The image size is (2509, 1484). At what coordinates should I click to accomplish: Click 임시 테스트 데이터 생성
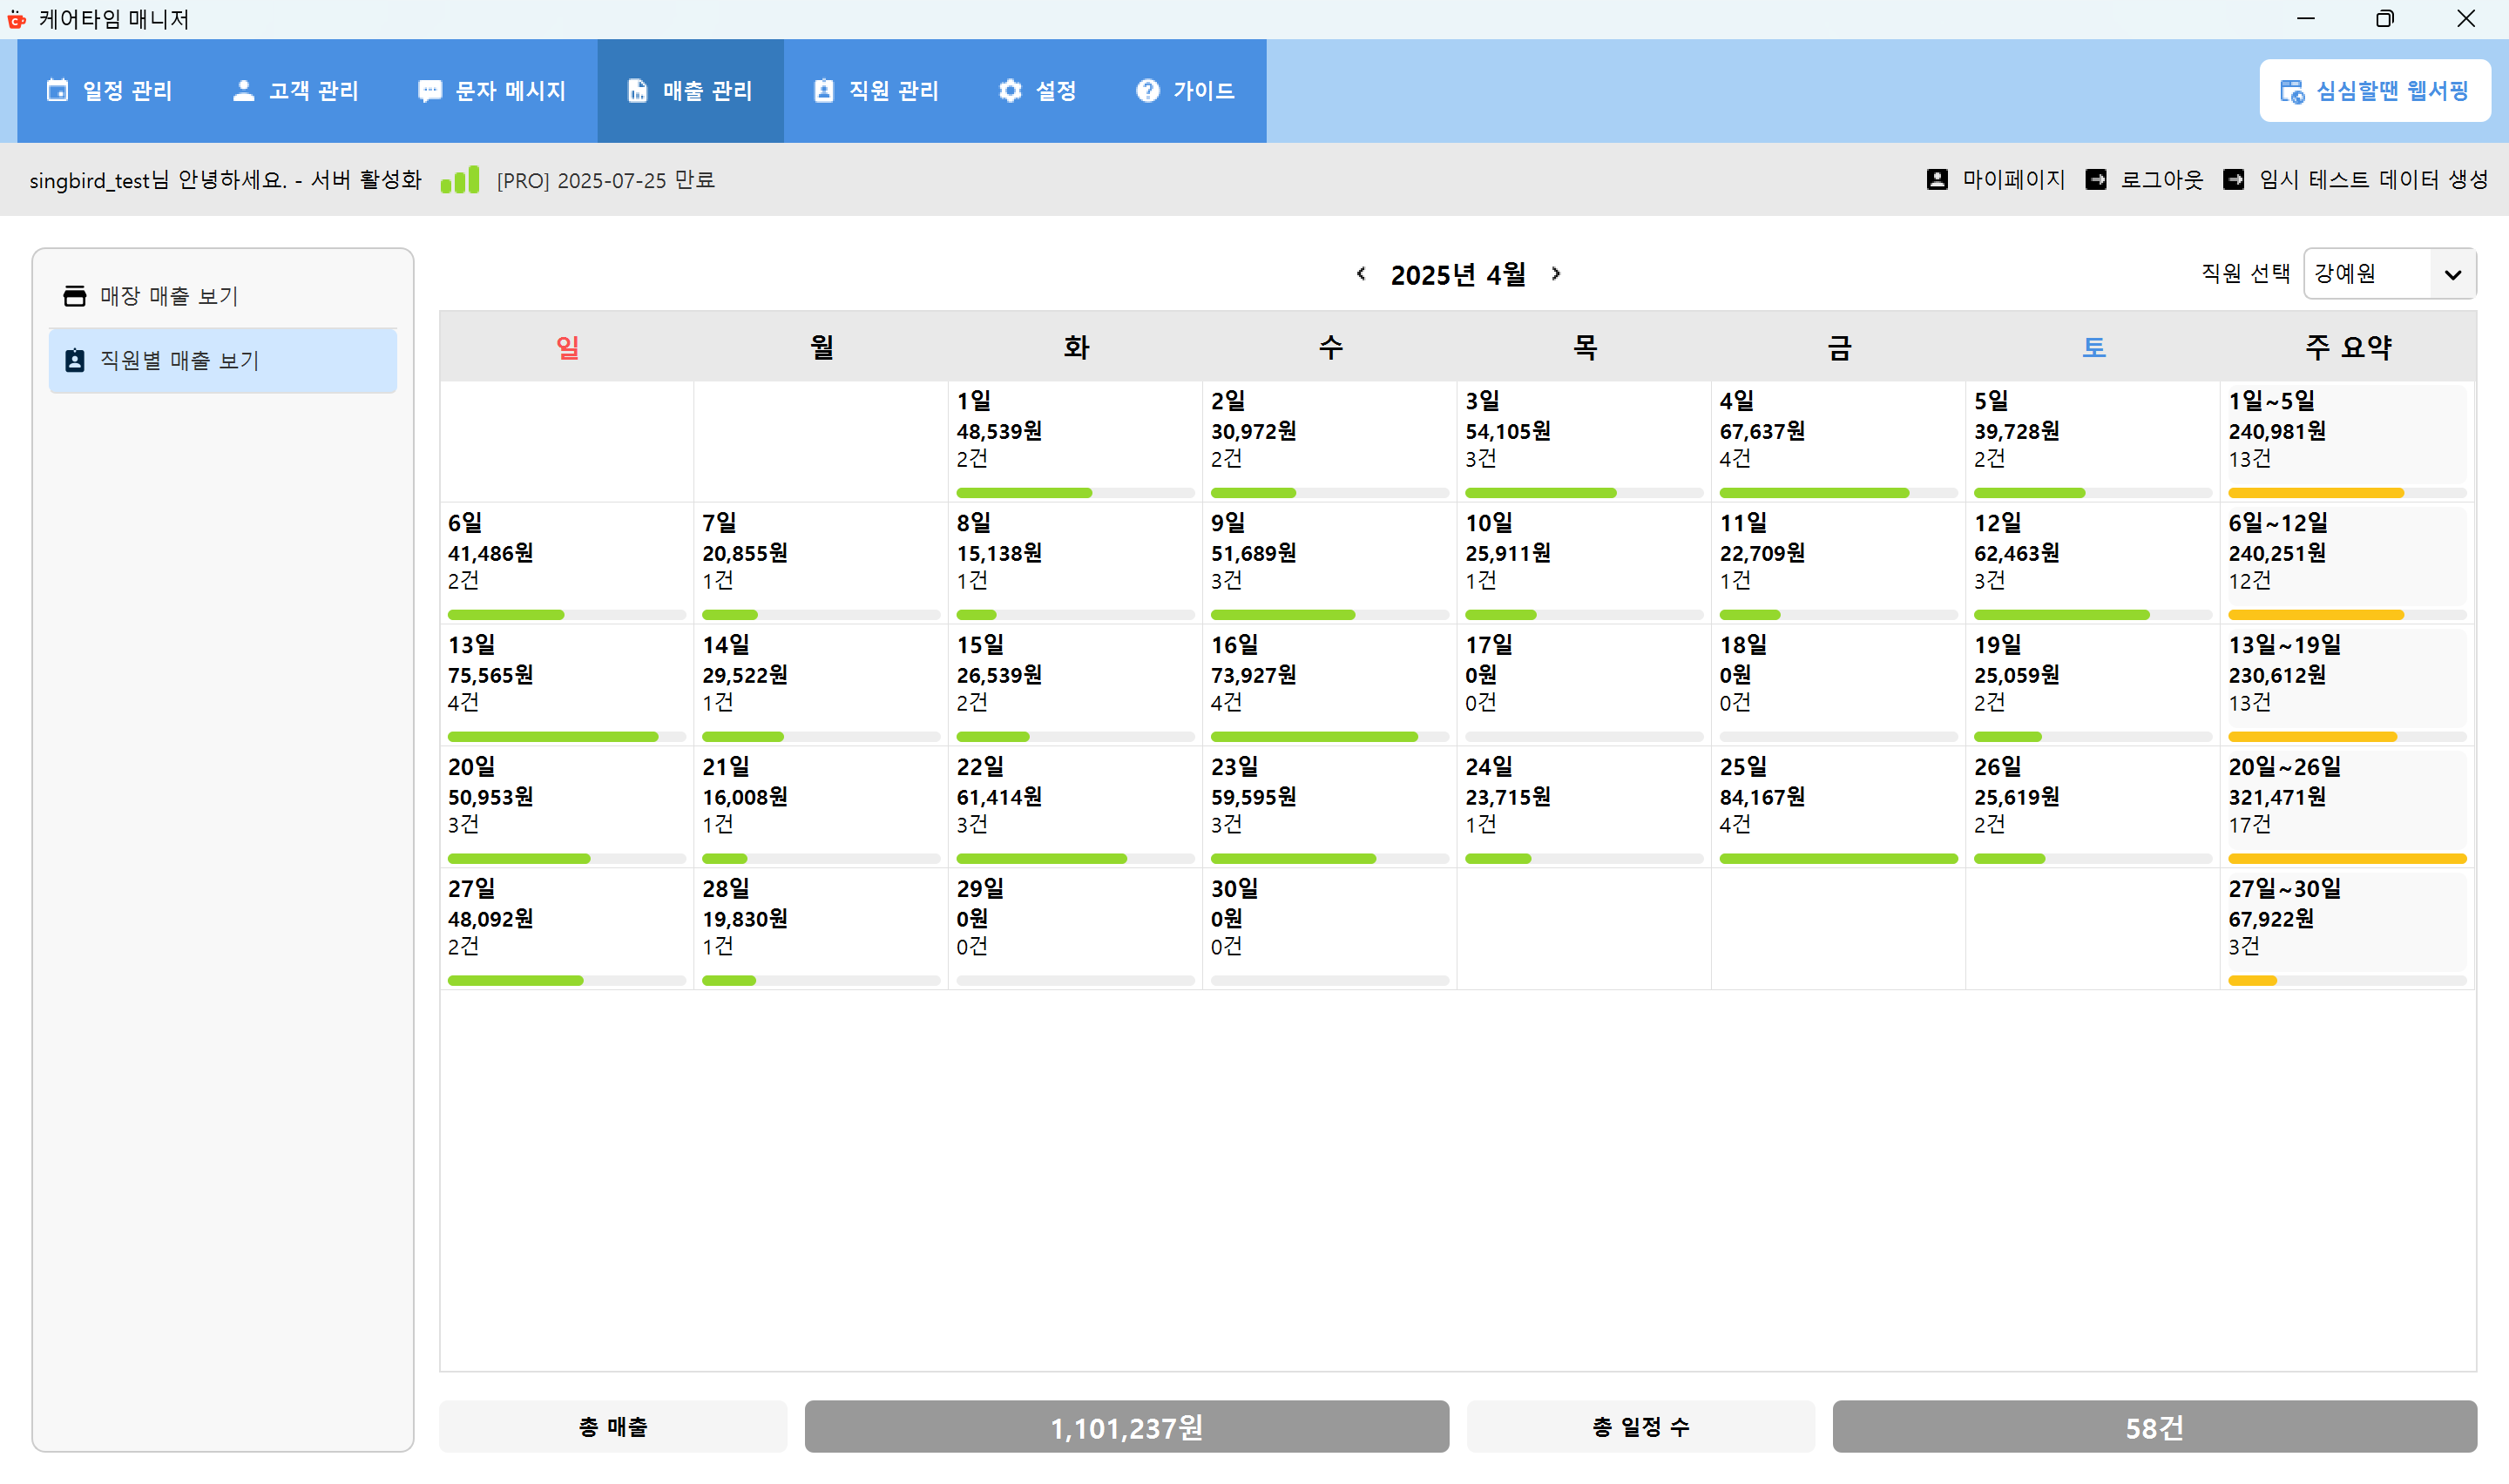pos(2372,179)
